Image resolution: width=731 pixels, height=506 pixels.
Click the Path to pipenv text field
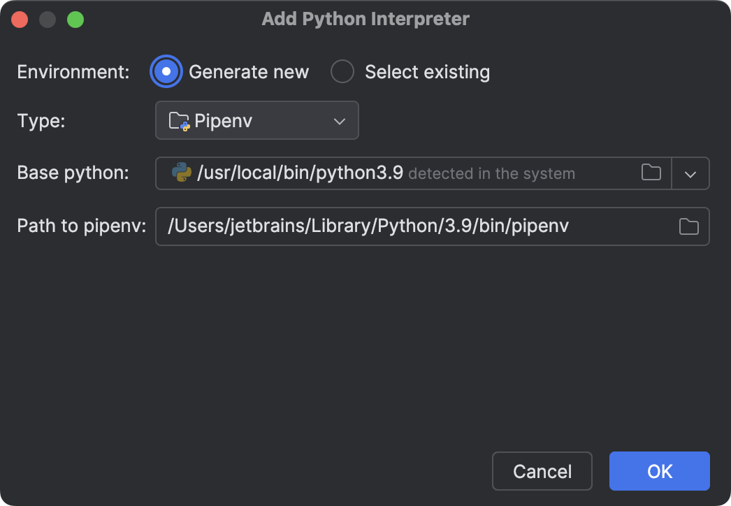(412, 226)
